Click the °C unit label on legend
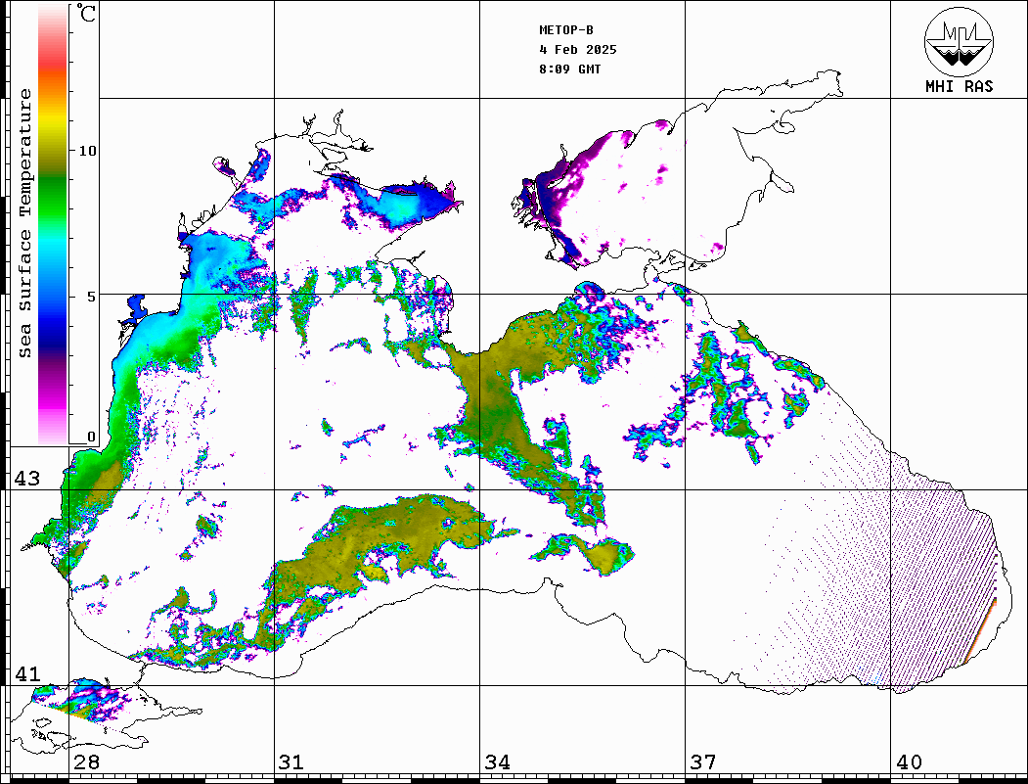Viewport: 1028px width, 784px height. point(86,13)
